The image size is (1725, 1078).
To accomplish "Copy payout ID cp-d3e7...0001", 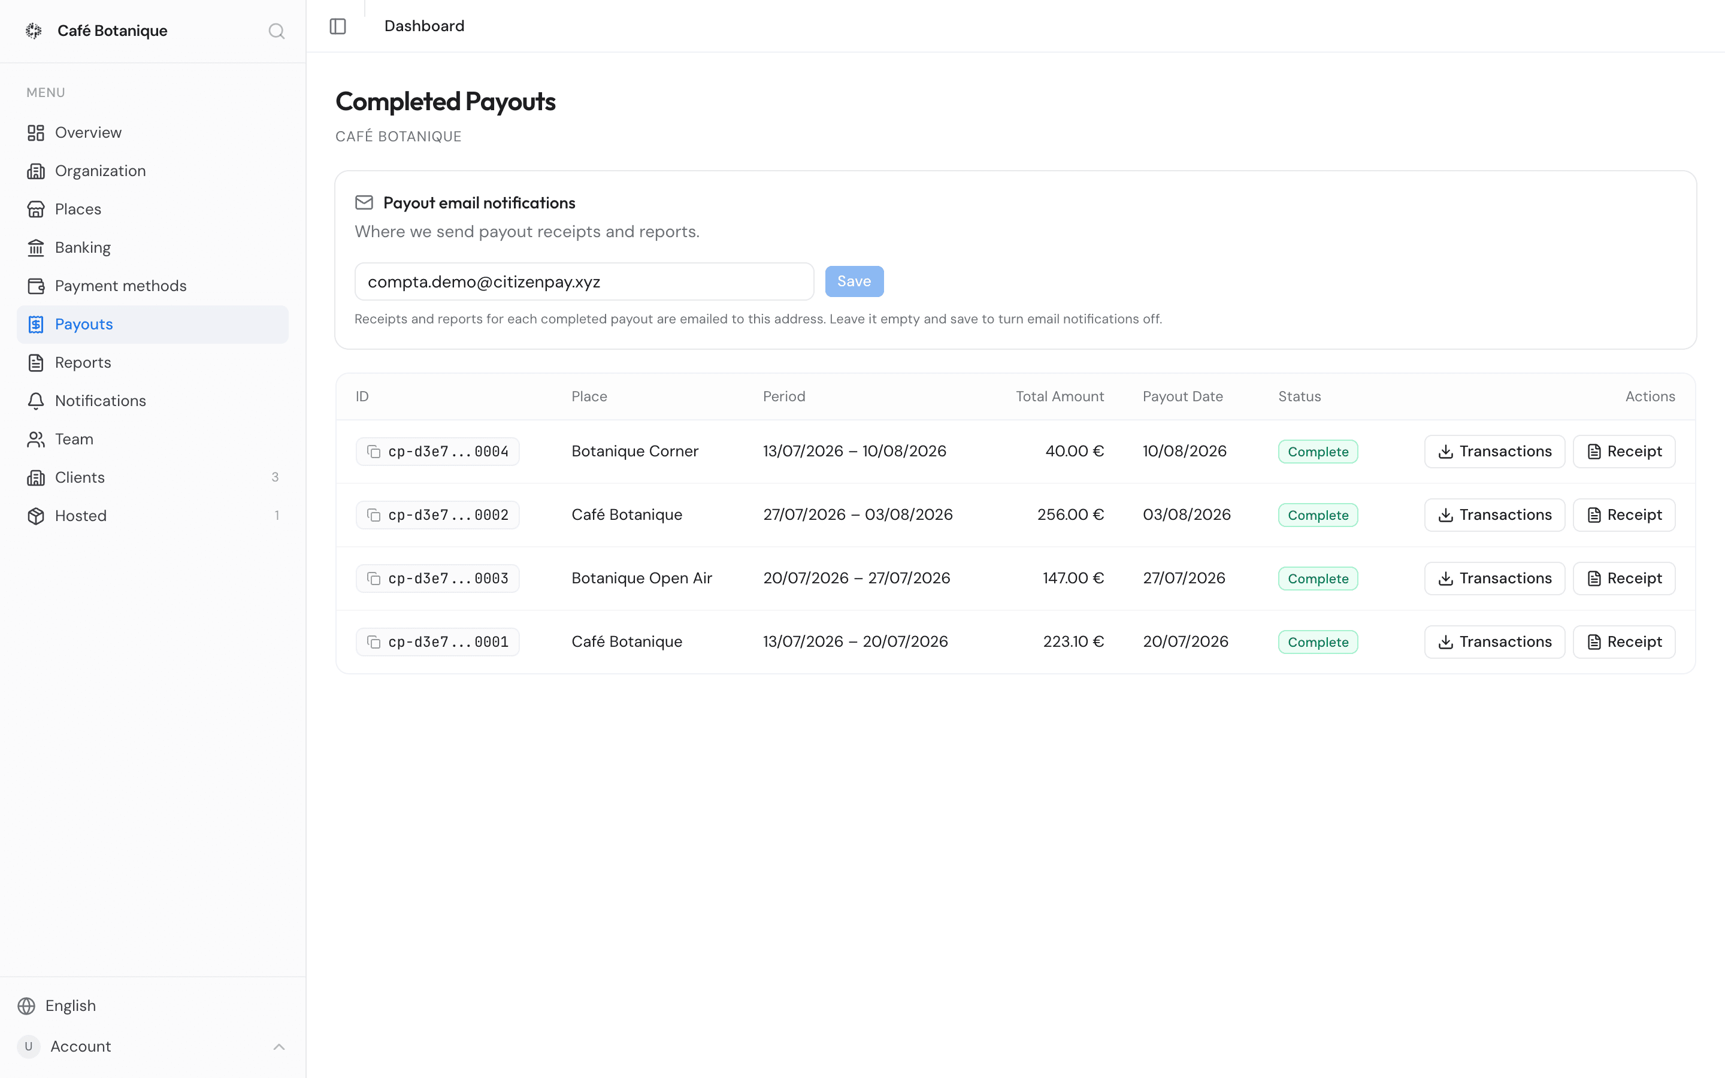I will click(x=374, y=641).
